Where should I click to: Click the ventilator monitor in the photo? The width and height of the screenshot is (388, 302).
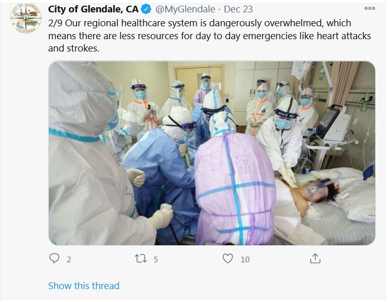pyautogui.click(x=333, y=123)
